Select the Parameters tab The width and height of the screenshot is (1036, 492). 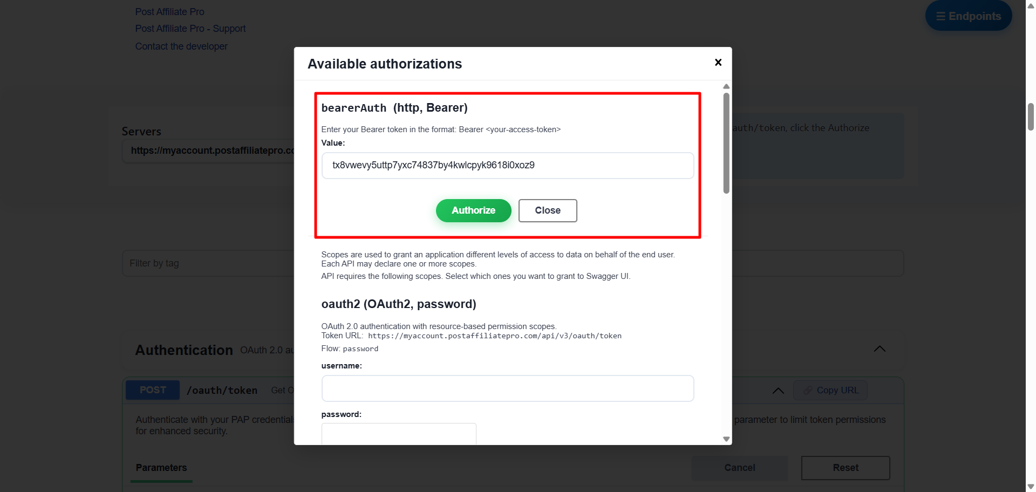[x=161, y=468]
